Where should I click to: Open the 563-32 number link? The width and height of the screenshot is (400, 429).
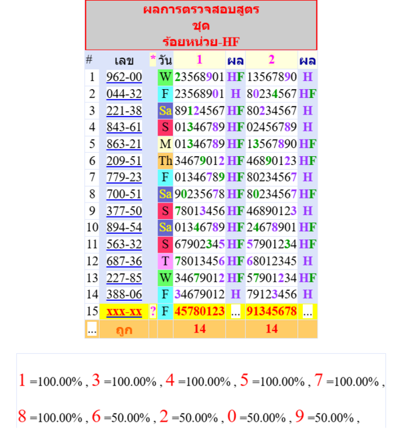[x=124, y=244]
